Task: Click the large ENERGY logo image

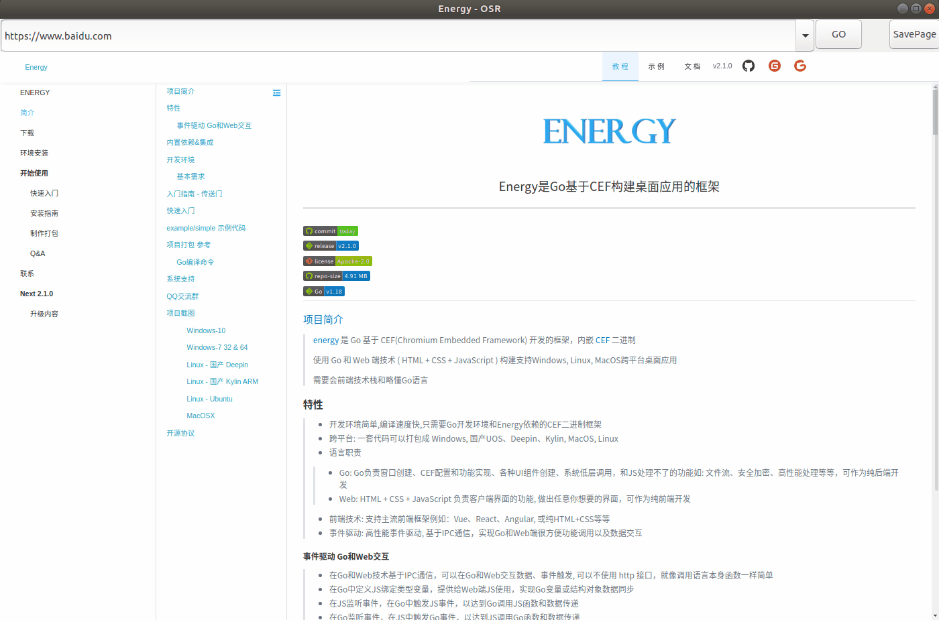Action: click(609, 131)
